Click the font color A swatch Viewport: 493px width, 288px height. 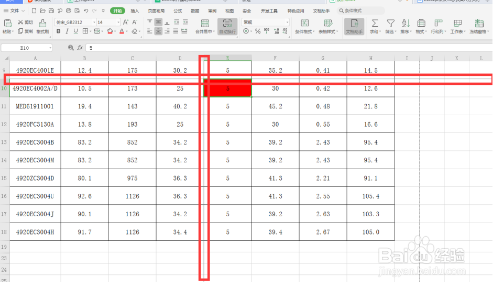click(x=122, y=31)
